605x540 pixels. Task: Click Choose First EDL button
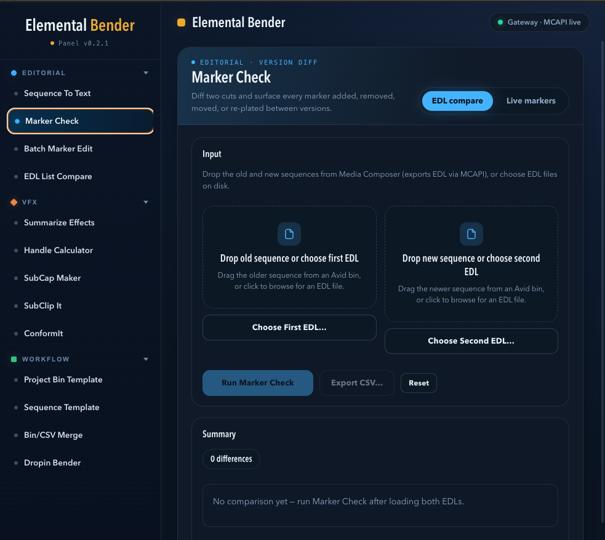(289, 328)
